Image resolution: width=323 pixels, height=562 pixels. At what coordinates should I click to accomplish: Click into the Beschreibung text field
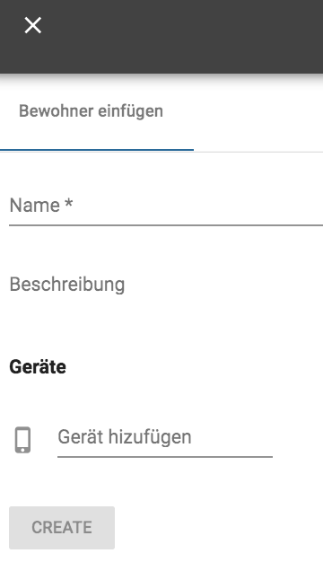(x=166, y=285)
